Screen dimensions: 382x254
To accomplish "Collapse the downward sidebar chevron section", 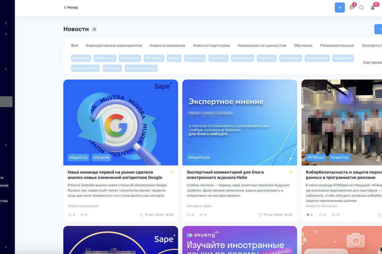I will [6, 145].
